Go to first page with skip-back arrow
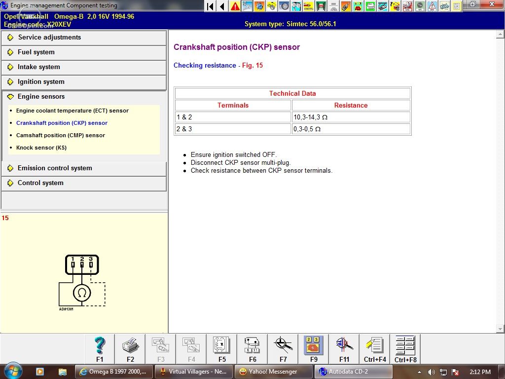The image size is (505, 379). [x=210, y=6]
